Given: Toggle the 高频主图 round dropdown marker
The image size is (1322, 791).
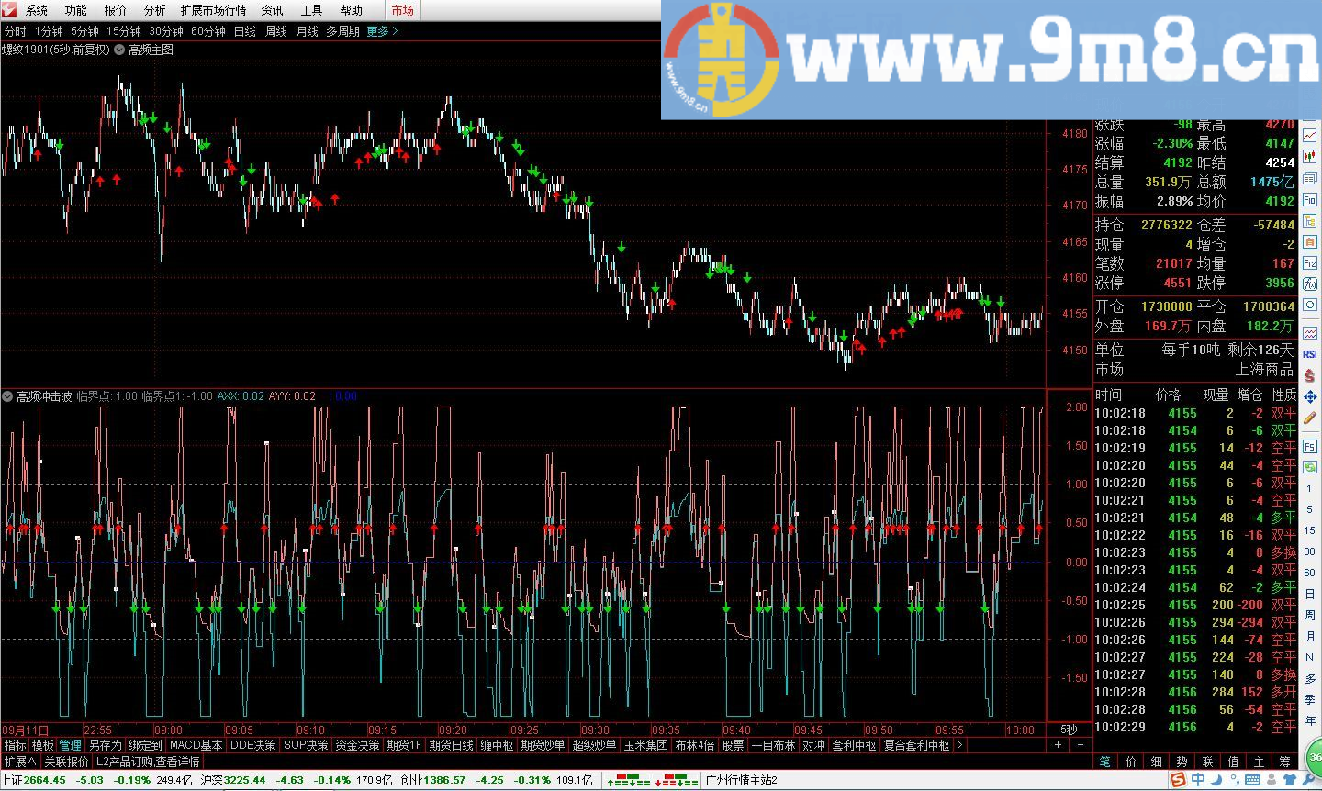Looking at the screenshot, I should pos(119,50).
